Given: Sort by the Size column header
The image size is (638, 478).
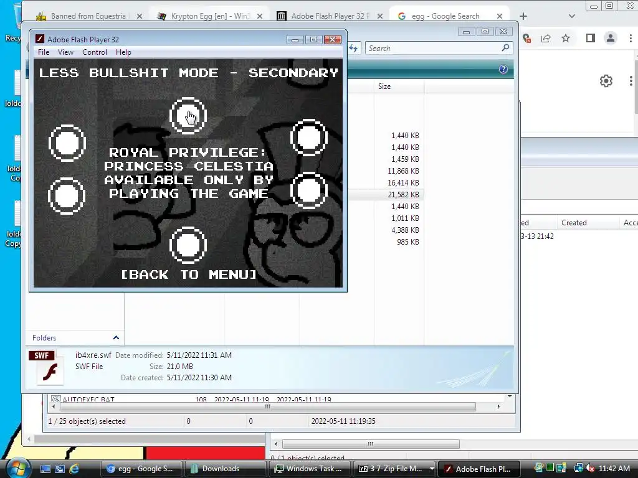Looking at the screenshot, I should click(x=399, y=86).
